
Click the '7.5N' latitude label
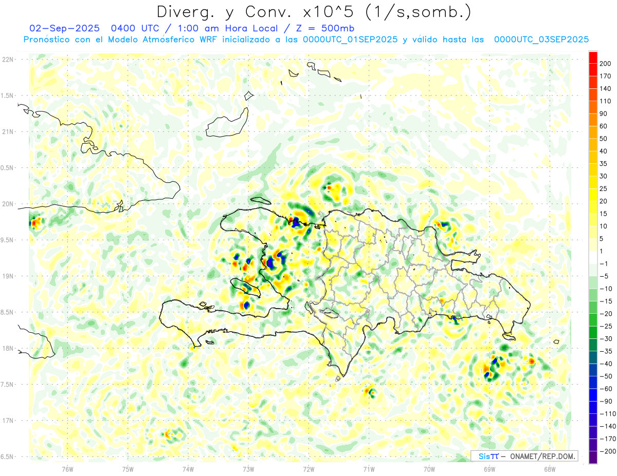click(8, 384)
